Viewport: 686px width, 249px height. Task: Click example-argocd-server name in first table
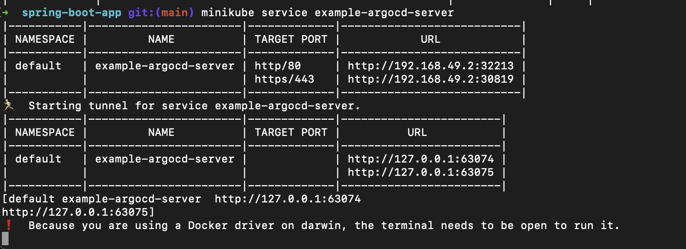165,66
